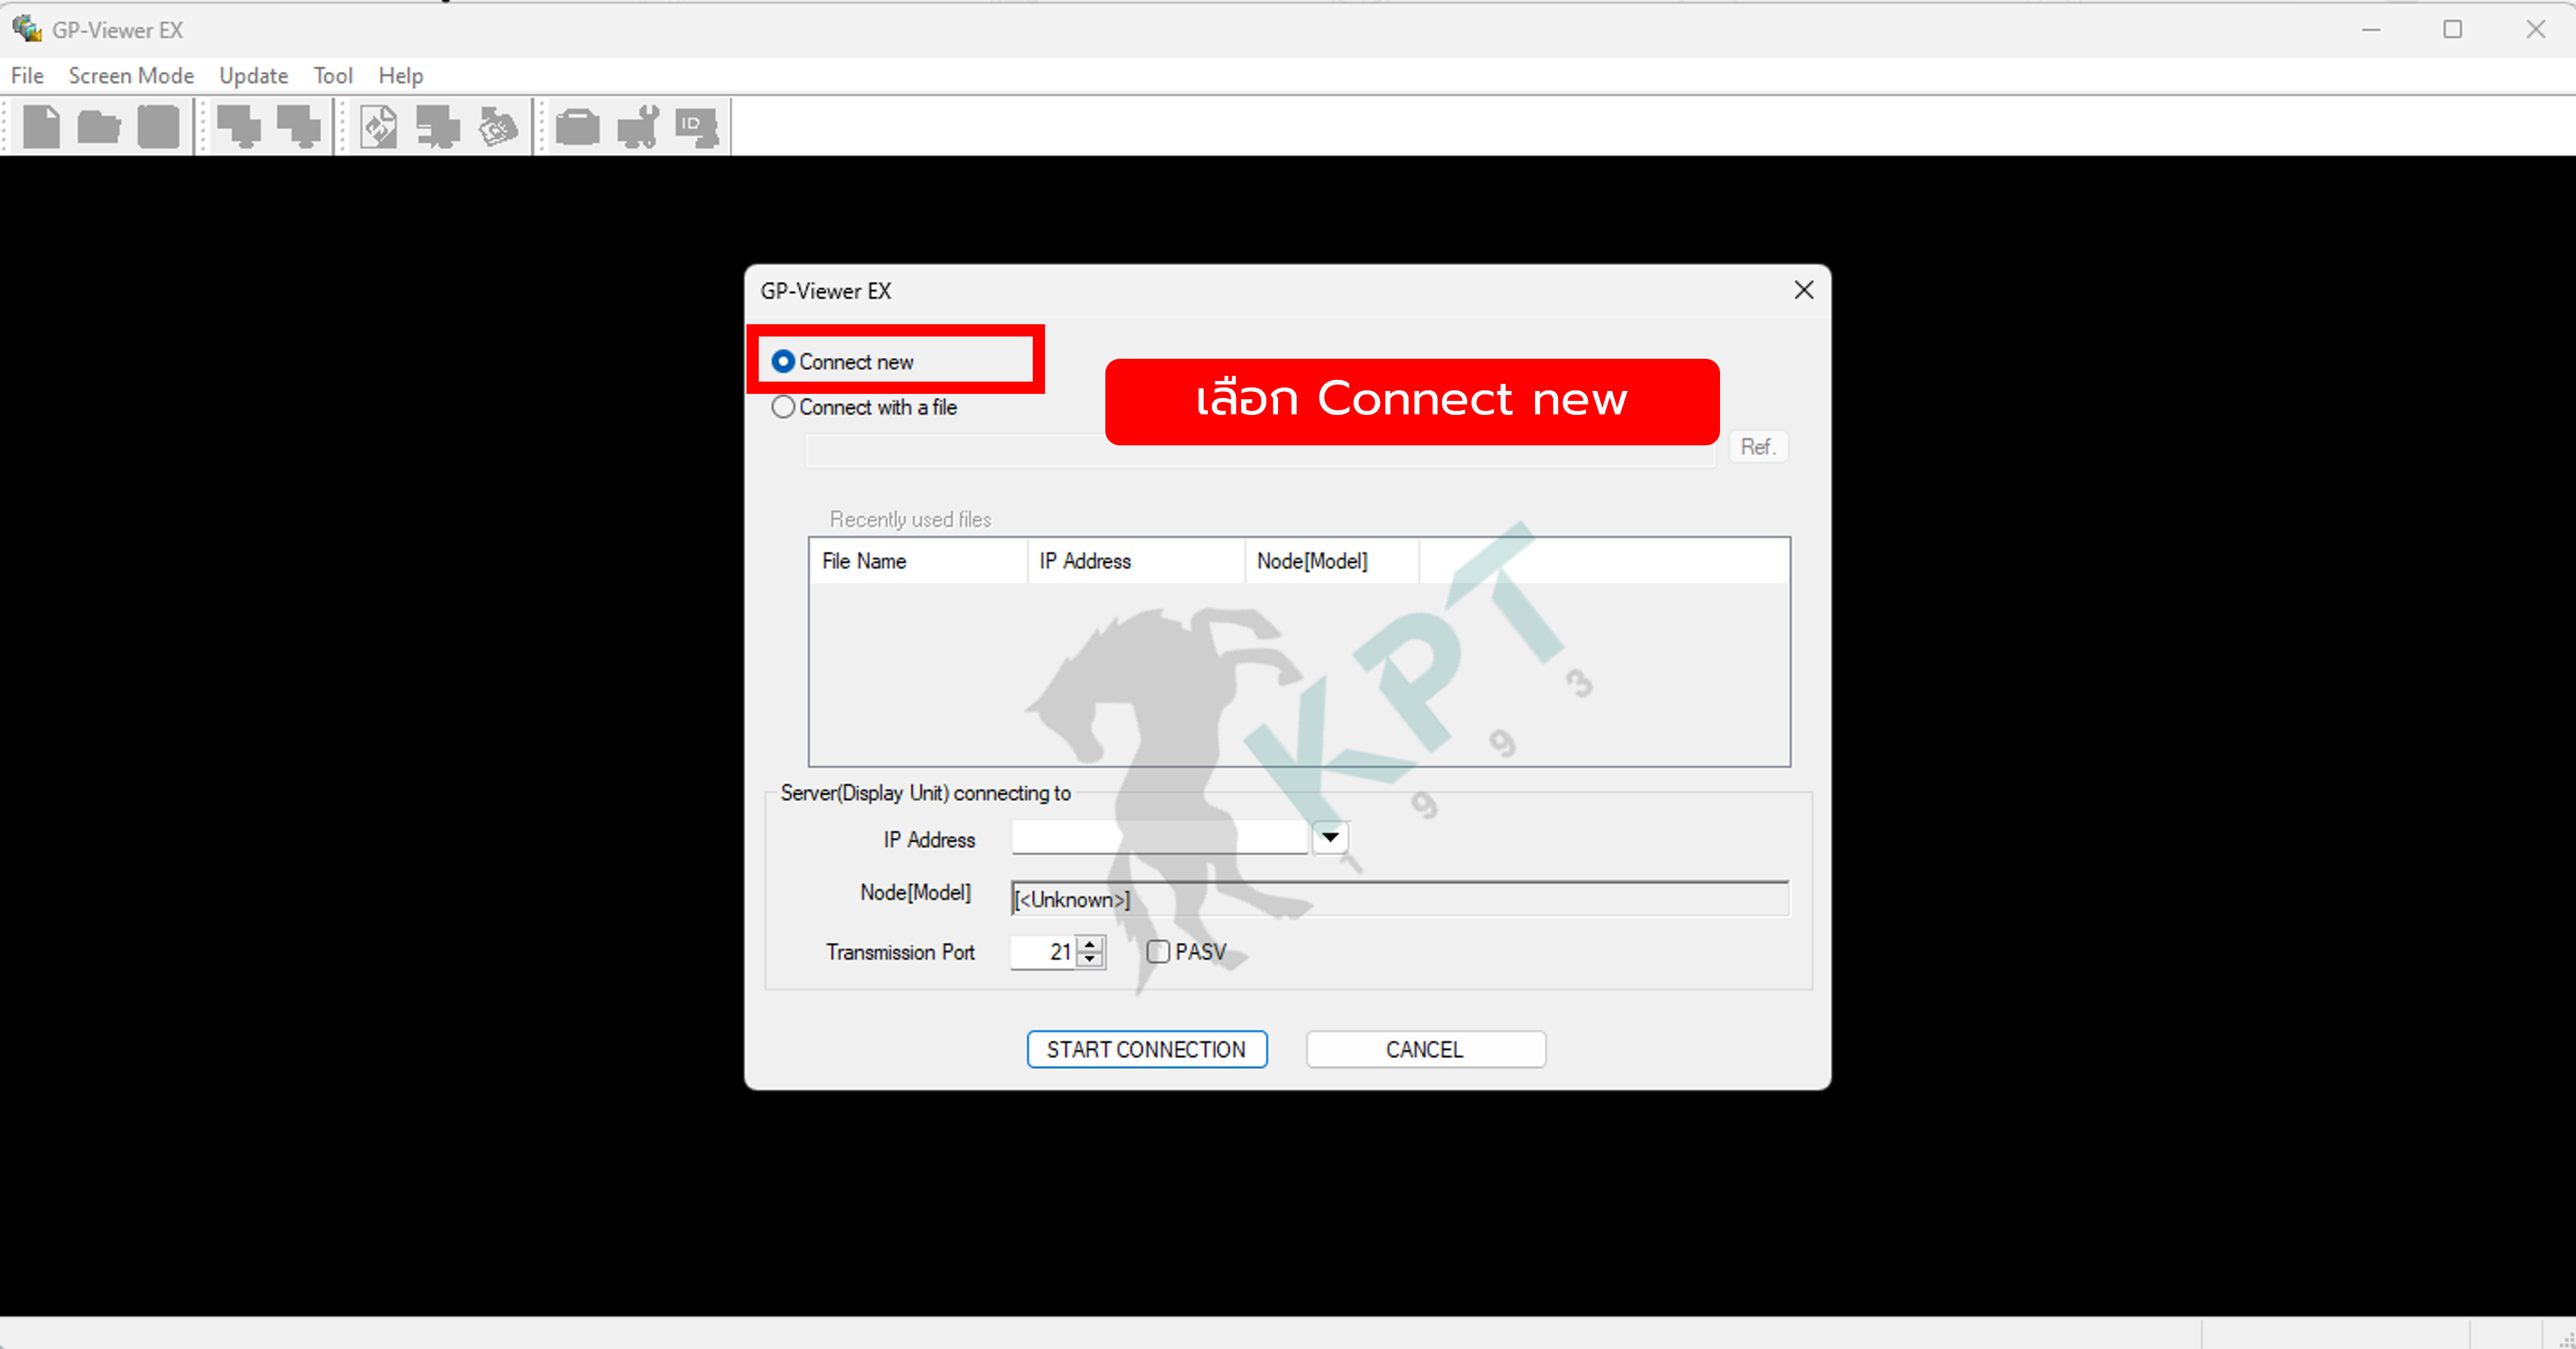The width and height of the screenshot is (2576, 1349).
Task: Click the document refresh toolbar icon
Action: tap(379, 127)
